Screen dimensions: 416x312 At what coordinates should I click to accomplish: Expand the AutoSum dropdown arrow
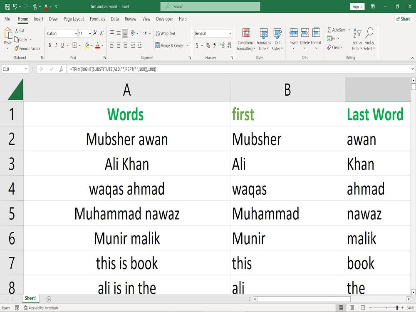[x=349, y=30]
